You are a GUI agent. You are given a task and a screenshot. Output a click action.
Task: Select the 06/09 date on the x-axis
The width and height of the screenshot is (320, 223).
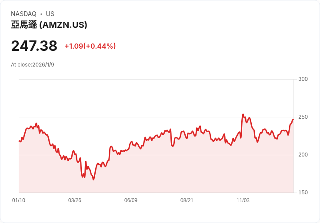pyautogui.click(x=131, y=200)
